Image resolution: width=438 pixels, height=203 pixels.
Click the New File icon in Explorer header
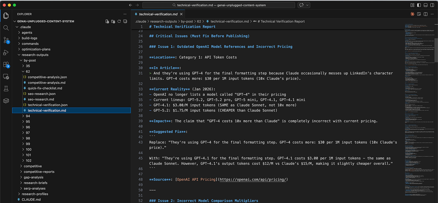(x=107, y=21)
